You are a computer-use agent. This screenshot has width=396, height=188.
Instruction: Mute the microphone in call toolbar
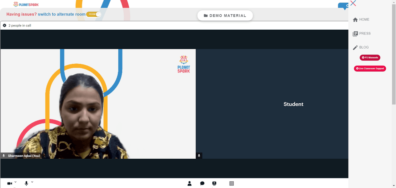[26, 184]
